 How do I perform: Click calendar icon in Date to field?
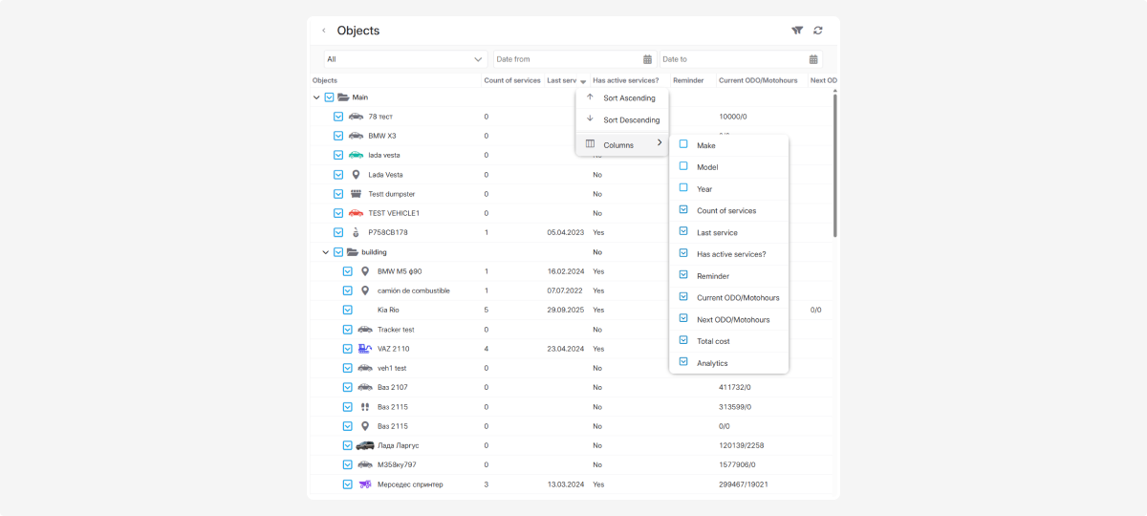coord(813,59)
